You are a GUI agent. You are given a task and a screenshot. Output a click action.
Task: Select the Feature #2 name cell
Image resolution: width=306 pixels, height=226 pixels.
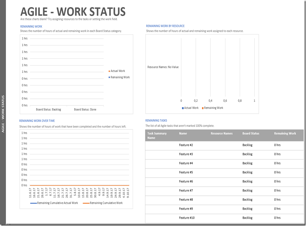click(x=186, y=145)
